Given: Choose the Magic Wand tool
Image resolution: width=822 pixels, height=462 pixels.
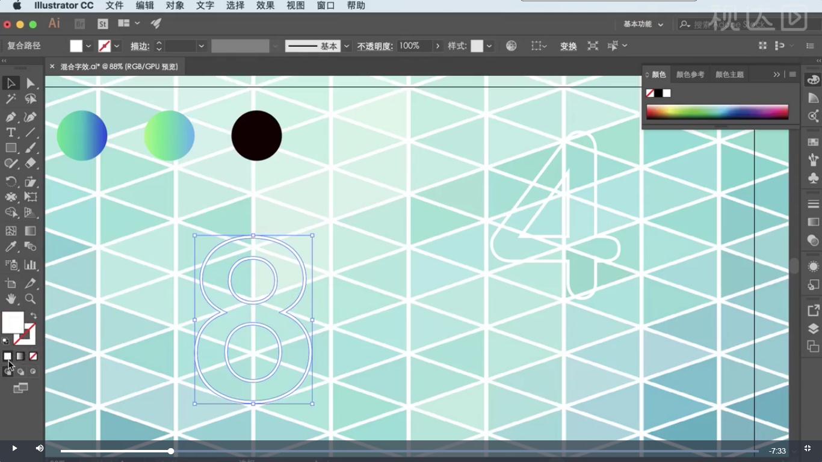Looking at the screenshot, I should [11, 99].
